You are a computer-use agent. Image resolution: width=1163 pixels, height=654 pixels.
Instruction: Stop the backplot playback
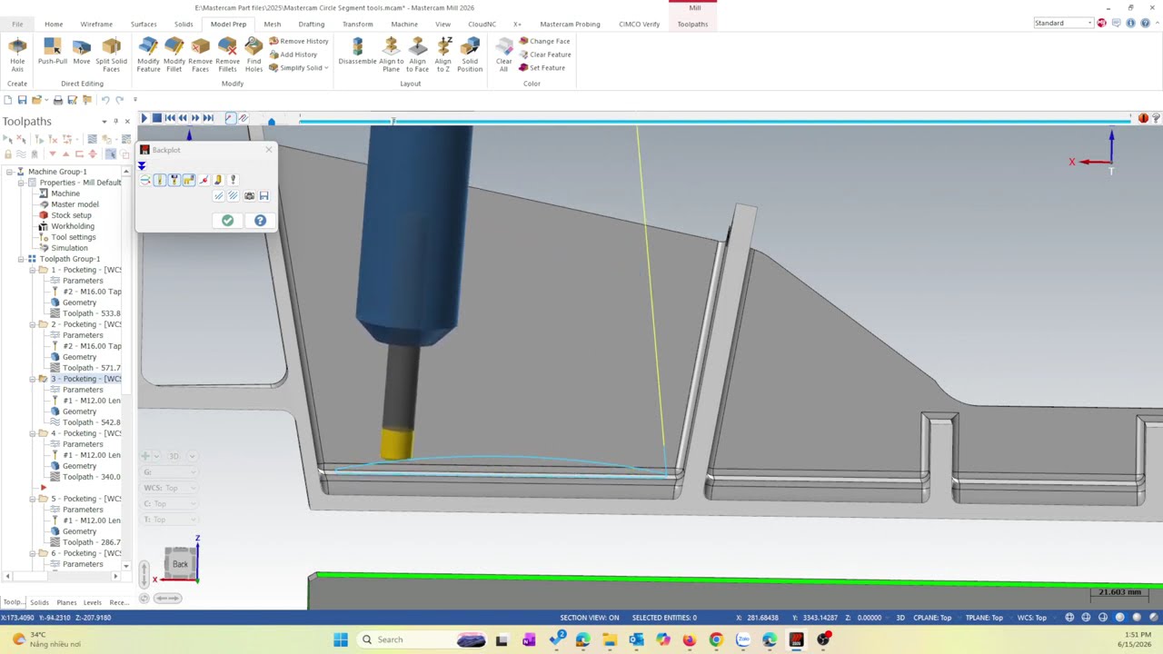pyautogui.click(x=156, y=118)
